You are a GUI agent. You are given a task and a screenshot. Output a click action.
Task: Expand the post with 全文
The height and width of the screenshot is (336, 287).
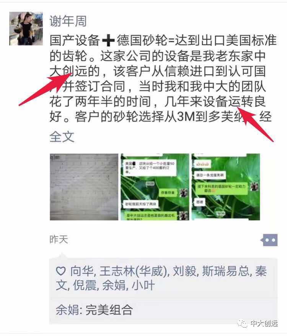tap(62, 137)
